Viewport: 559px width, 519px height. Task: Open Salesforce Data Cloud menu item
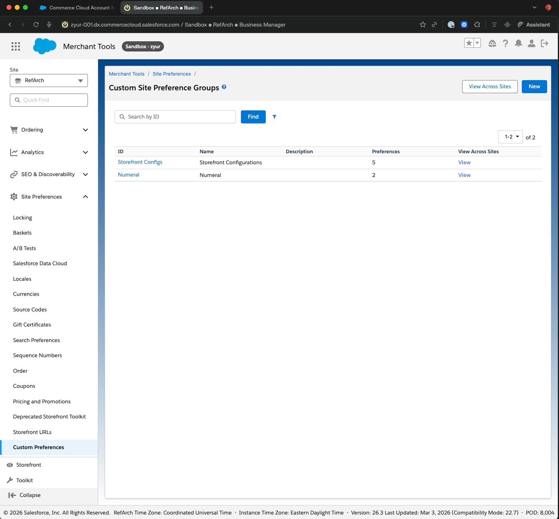tap(40, 264)
